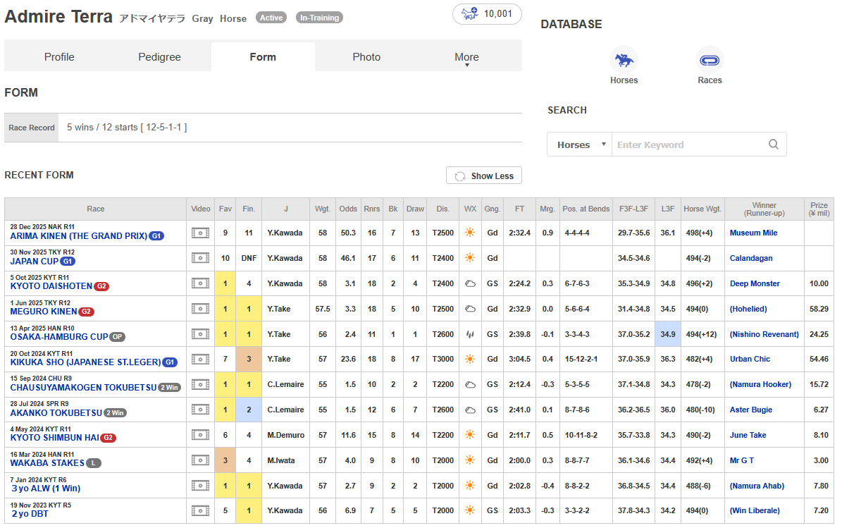Play video for Akanko Tokubetsu race
This screenshot has height=528, width=842.
(200, 410)
